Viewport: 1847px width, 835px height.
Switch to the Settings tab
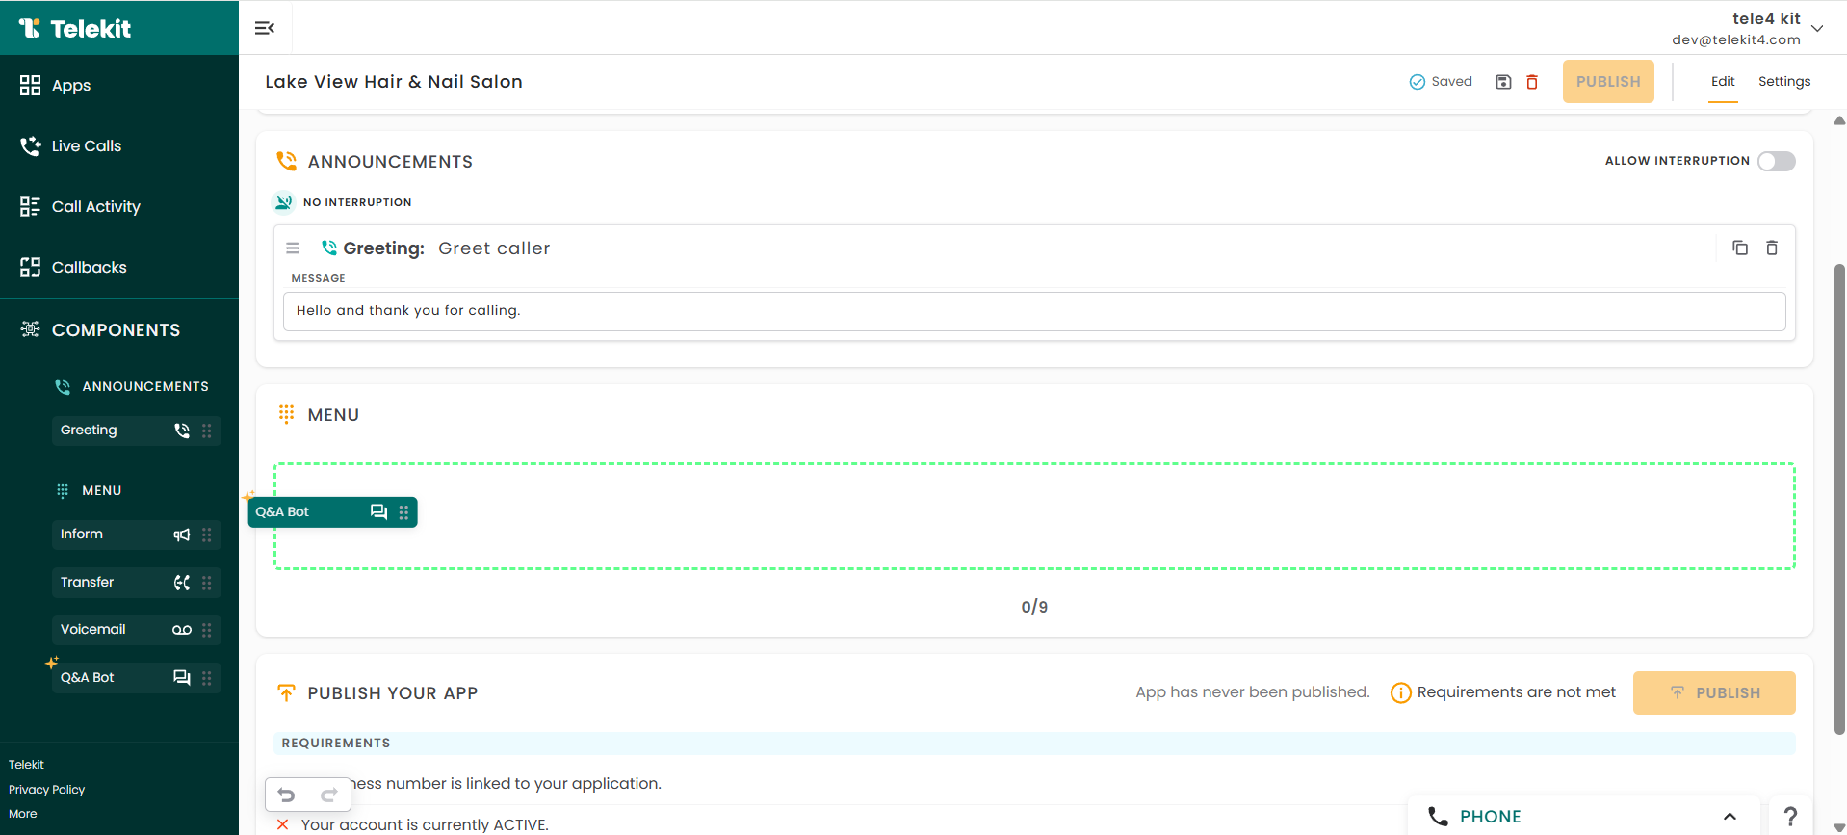coord(1784,82)
